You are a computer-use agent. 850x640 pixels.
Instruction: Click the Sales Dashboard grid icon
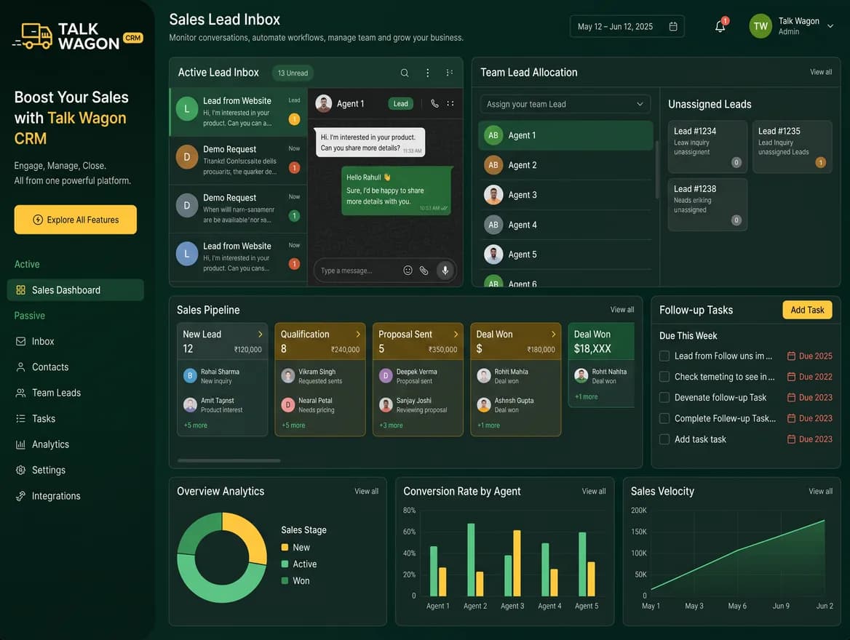click(20, 290)
